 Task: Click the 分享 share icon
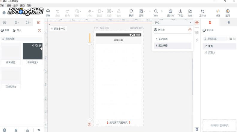tap(190, 11)
